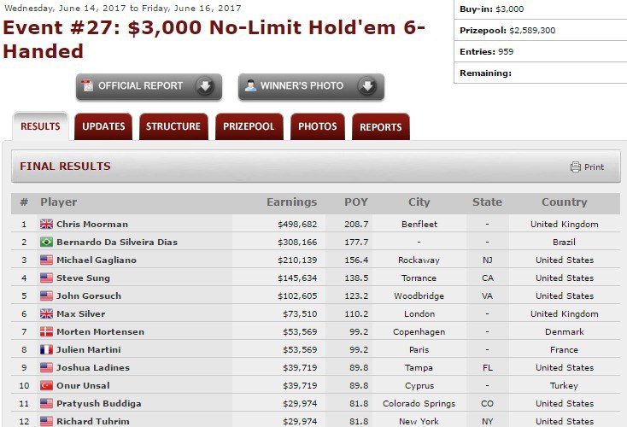Open Steve Sung's player page
Screen dimensions: 627x427
85,278
